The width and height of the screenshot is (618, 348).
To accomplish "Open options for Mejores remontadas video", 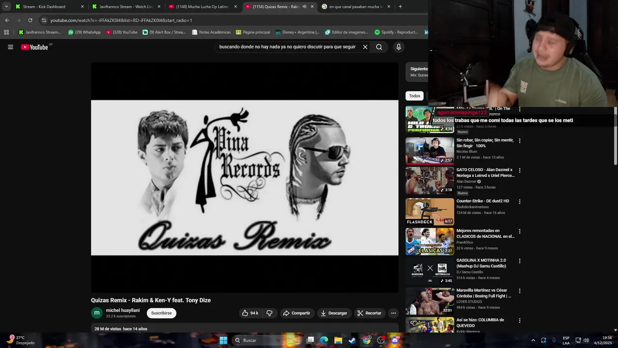I will point(520,232).
